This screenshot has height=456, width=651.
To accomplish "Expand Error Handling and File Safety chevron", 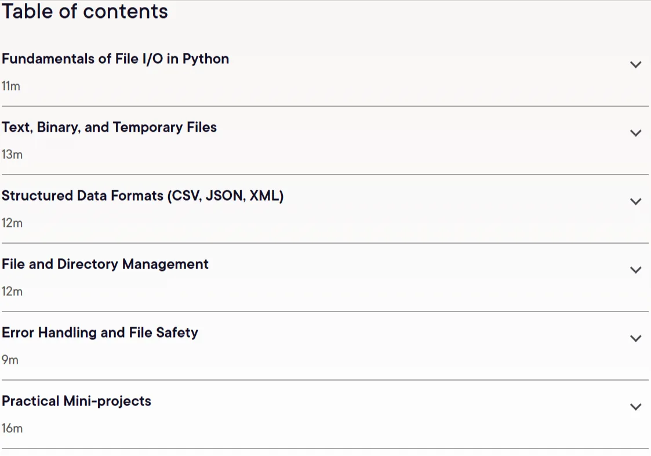I will point(636,338).
